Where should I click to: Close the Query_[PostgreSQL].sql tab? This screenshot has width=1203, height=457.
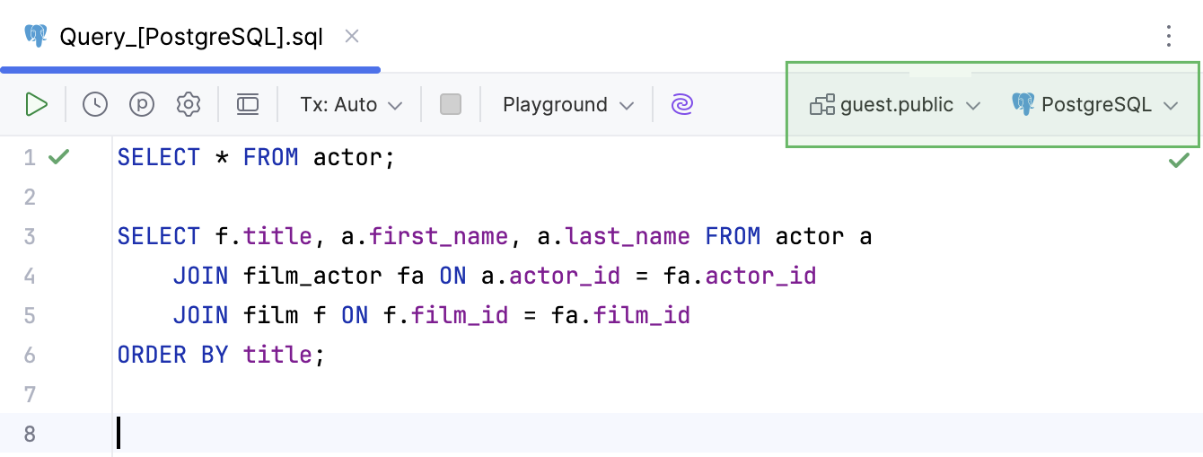tap(353, 37)
